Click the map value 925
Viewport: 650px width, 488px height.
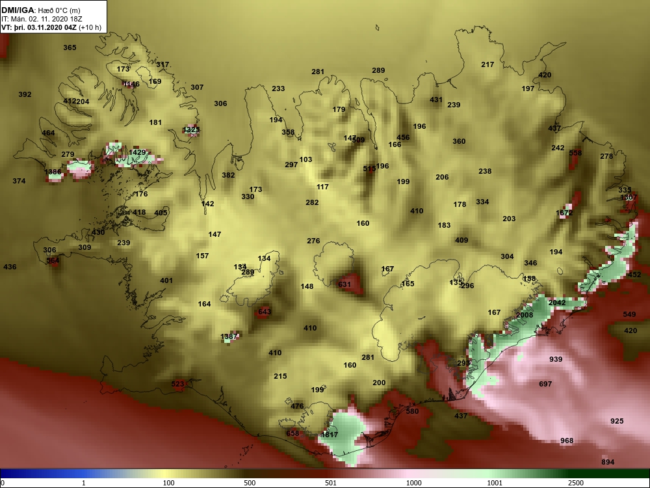point(617,421)
